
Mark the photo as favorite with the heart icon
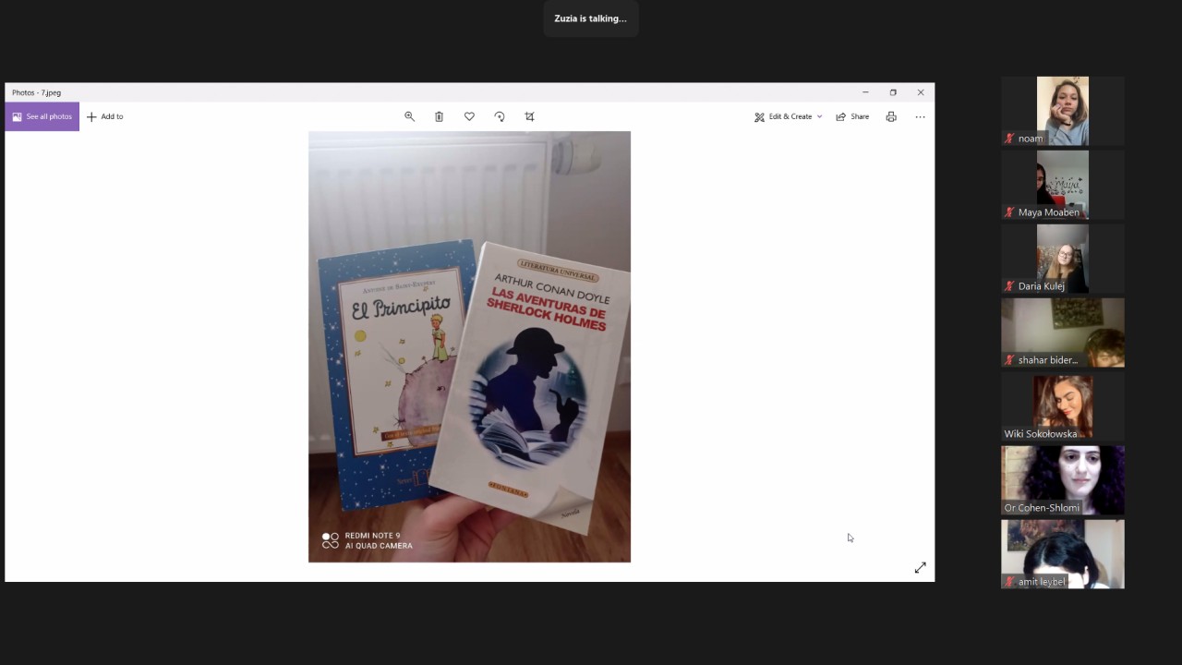coord(469,116)
